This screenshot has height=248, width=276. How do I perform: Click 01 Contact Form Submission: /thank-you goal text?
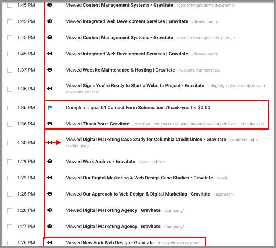(145, 107)
